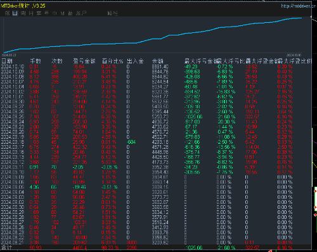This screenshot has height=252, width=317.
Task: Click the 400.28 profit value on 2024.10.08
Action: [x=80, y=77]
